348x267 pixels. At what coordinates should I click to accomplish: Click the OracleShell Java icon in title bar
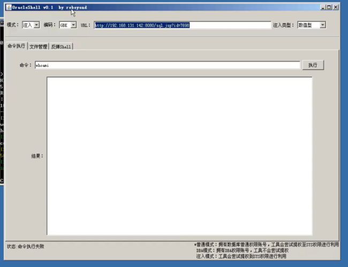[9, 7]
